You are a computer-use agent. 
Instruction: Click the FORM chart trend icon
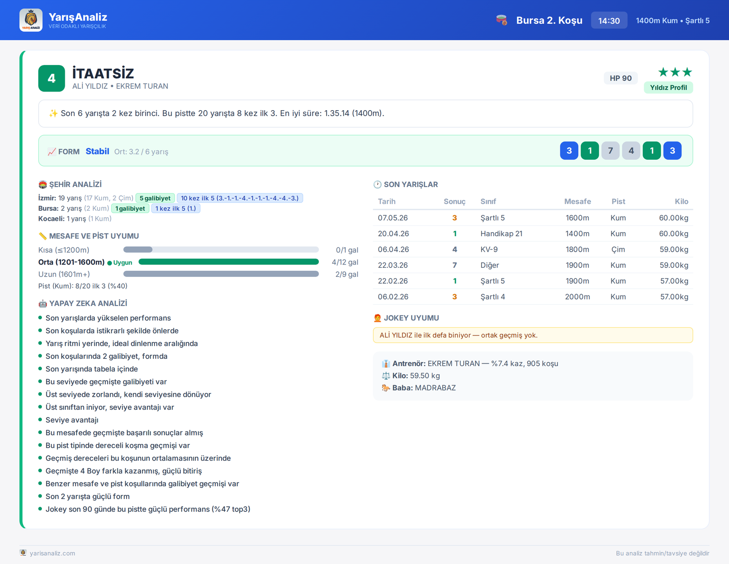pyautogui.click(x=52, y=152)
